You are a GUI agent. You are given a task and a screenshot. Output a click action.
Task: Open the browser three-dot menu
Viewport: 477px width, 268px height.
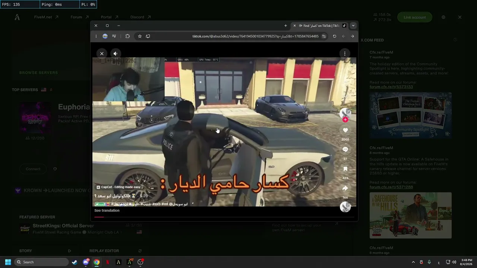(96, 36)
